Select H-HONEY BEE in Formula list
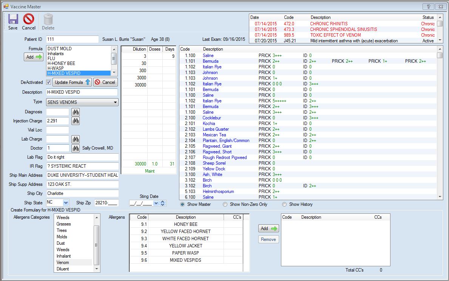449x281 pixels. tap(61, 63)
